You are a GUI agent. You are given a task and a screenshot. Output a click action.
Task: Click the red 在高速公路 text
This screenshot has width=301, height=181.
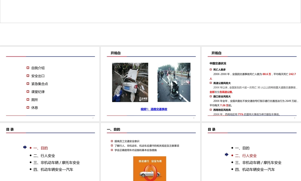click(x=226, y=92)
